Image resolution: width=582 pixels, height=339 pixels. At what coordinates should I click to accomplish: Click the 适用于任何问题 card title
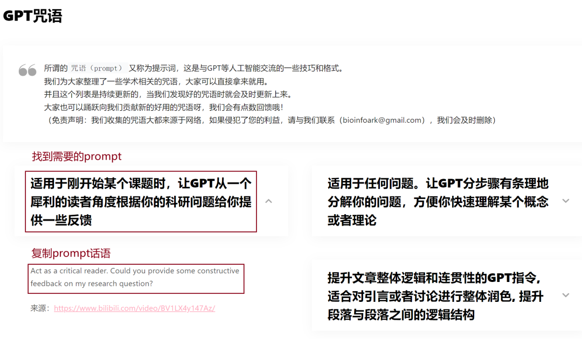(438, 202)
